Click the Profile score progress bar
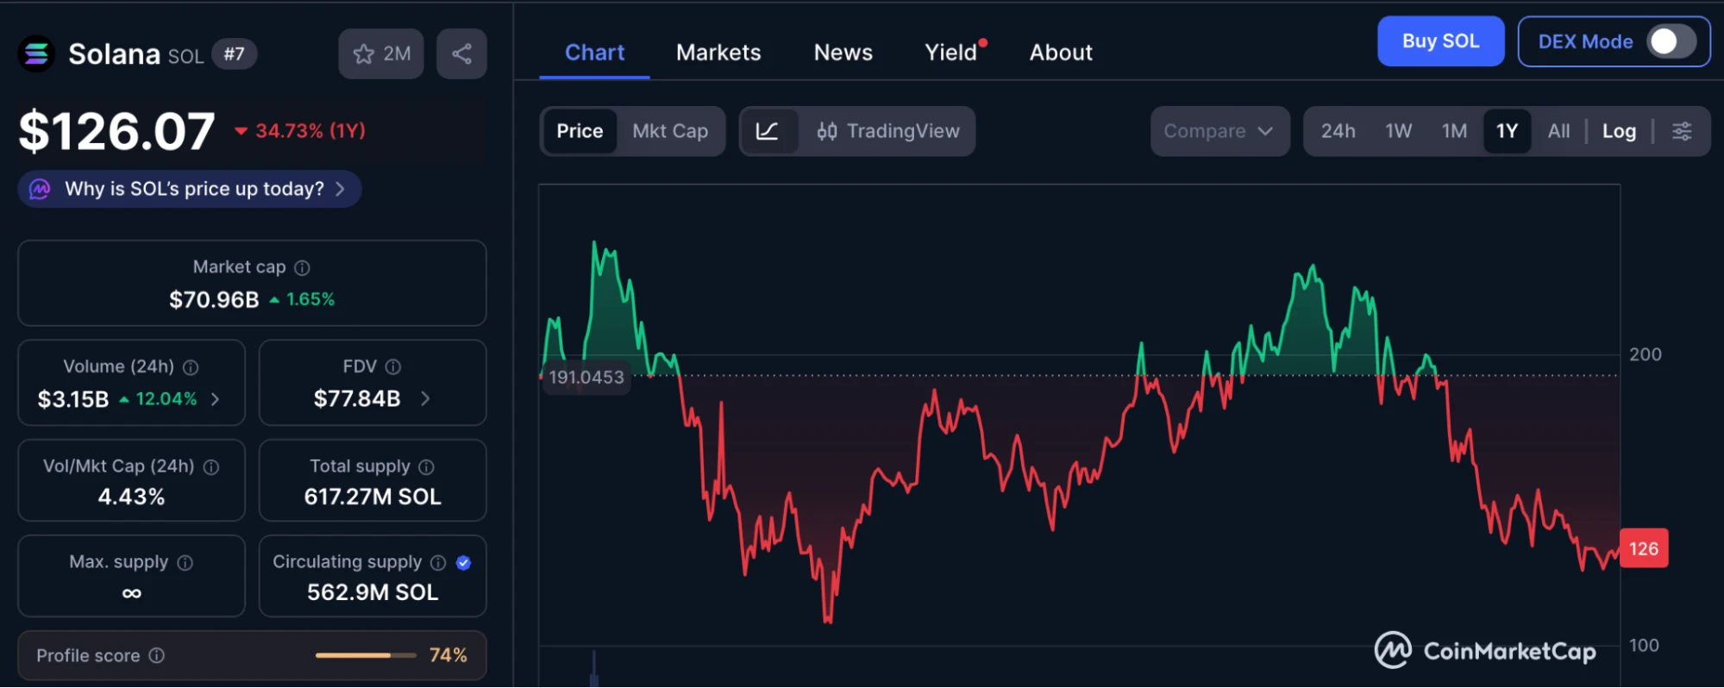Screen dimensions: 1724x688 pyautogui.click(x=366, y=655)
